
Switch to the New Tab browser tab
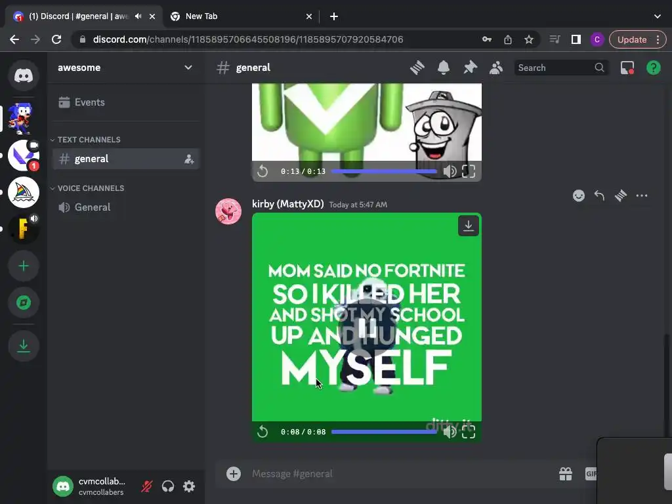point(241,16)
